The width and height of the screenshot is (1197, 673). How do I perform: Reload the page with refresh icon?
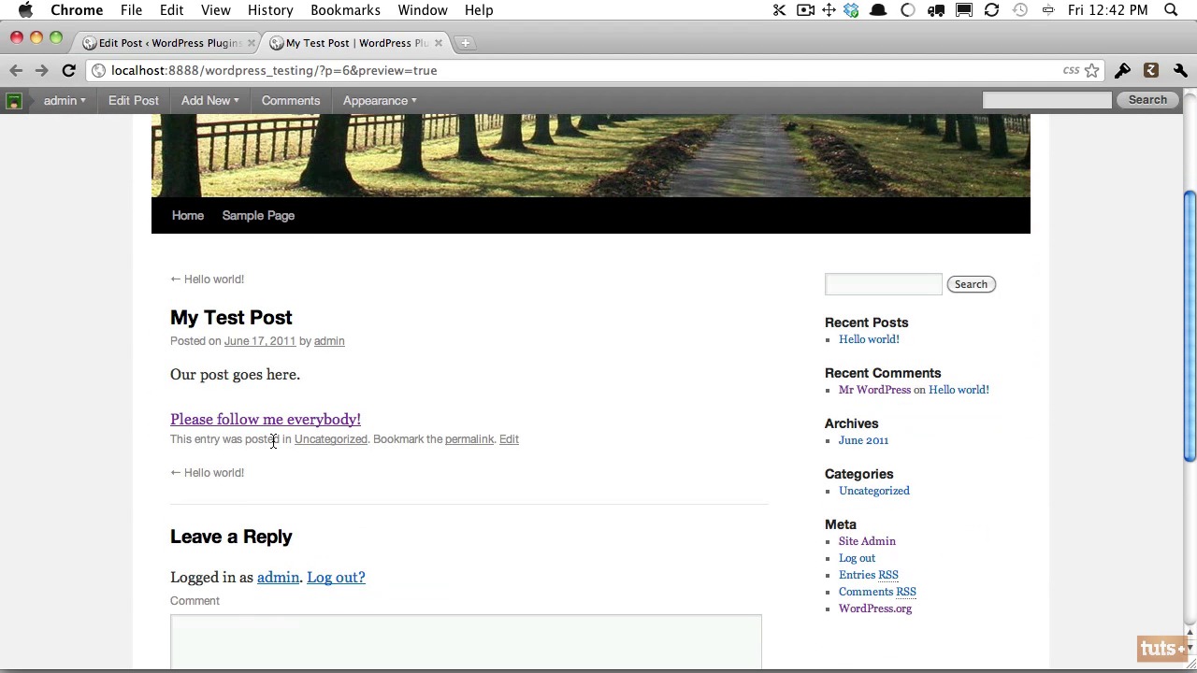click(x=68, y=70)
